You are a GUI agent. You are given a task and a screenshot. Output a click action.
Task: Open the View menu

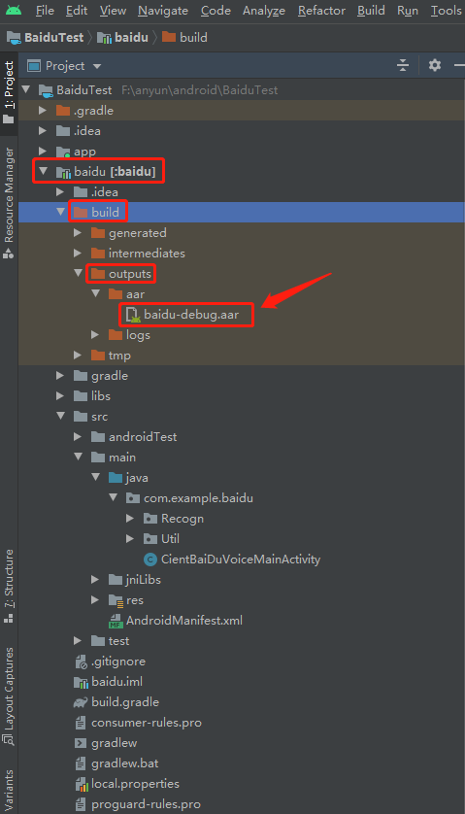[113, 11]
